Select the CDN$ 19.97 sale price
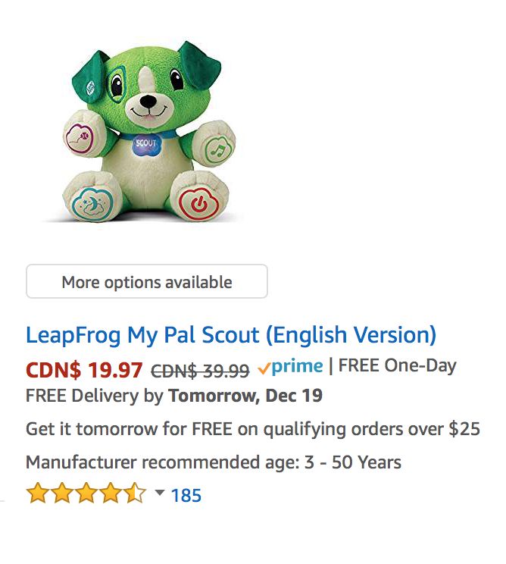 [84, 370]
